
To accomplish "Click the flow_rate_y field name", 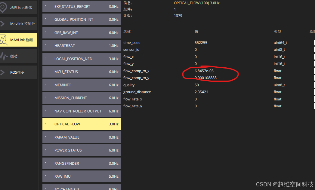I will click(x=133, y=106).
